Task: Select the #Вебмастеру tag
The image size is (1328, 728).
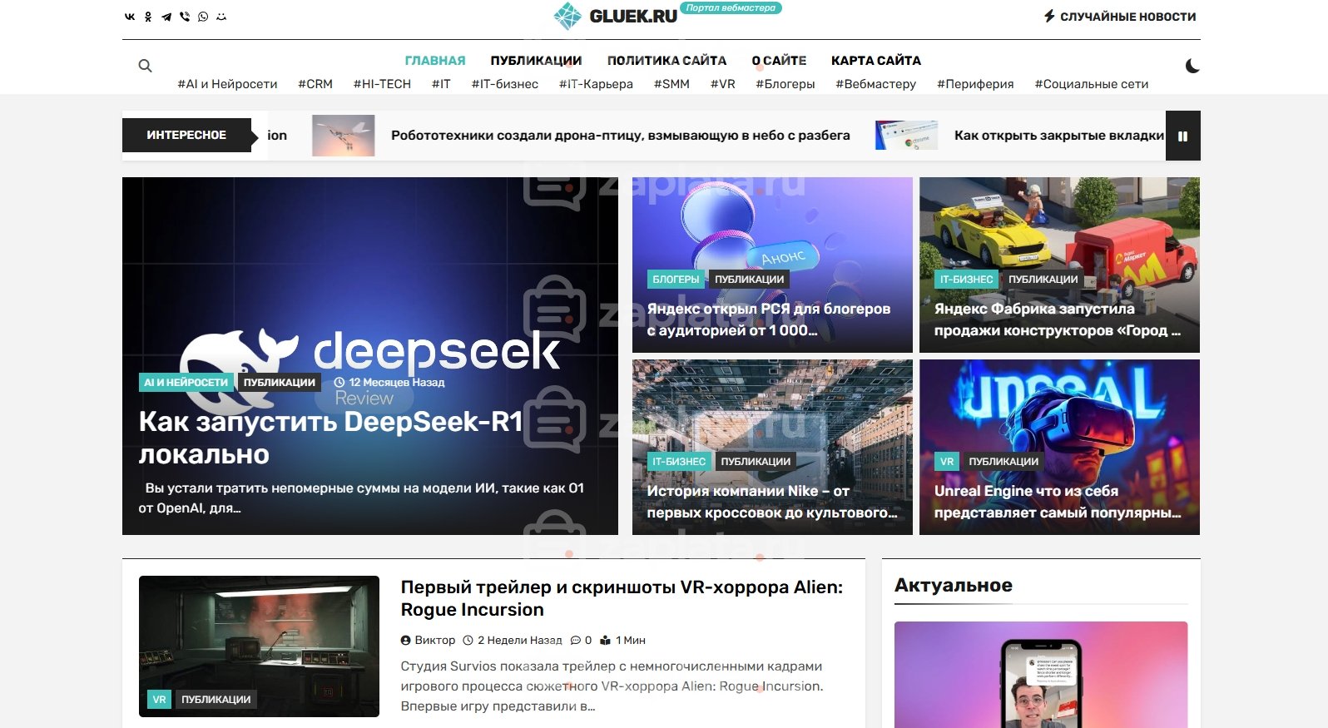Action: point(875,84)
